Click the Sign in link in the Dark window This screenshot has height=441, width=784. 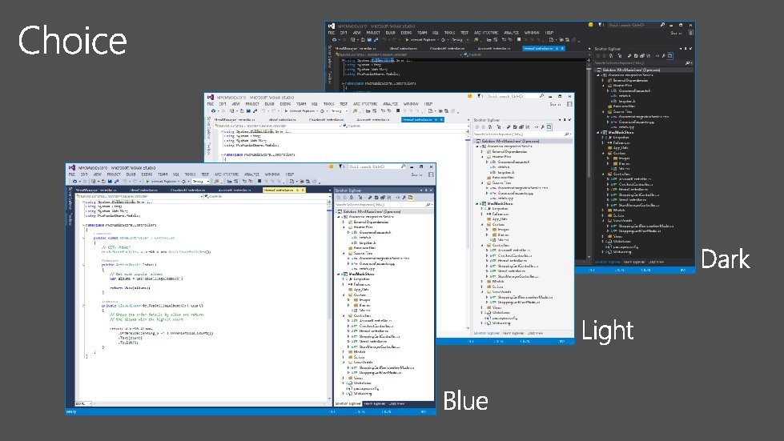click(x=676, y=33)
